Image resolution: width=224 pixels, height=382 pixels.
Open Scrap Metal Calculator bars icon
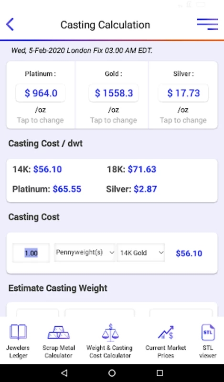point(58,332)
